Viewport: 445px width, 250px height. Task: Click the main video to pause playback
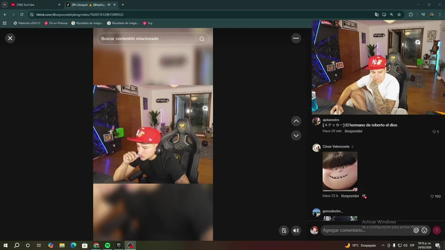pos(153,134)
